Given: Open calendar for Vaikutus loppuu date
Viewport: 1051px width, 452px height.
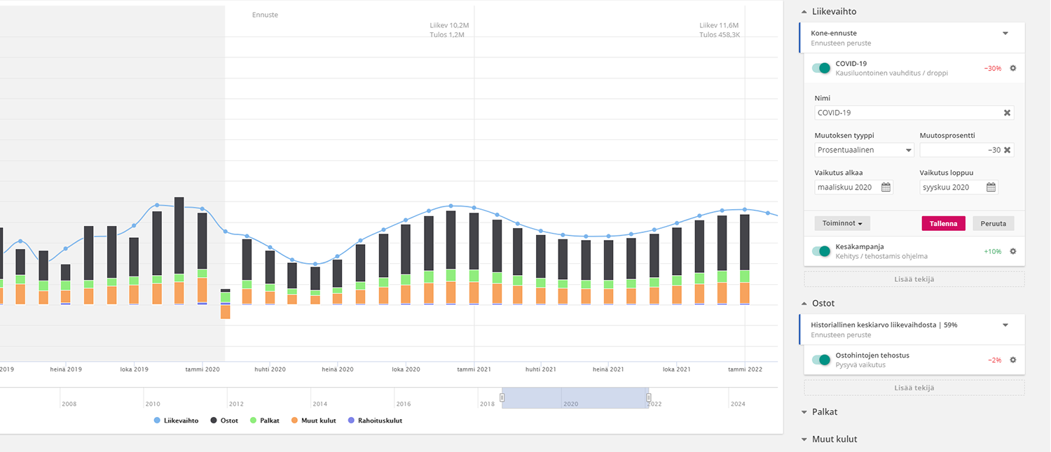Looking at the screenshot, I should click(991, 188).
